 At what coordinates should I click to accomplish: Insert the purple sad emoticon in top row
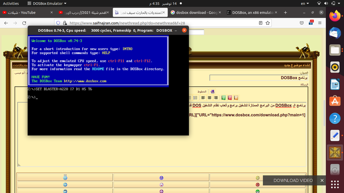(161, 178)
